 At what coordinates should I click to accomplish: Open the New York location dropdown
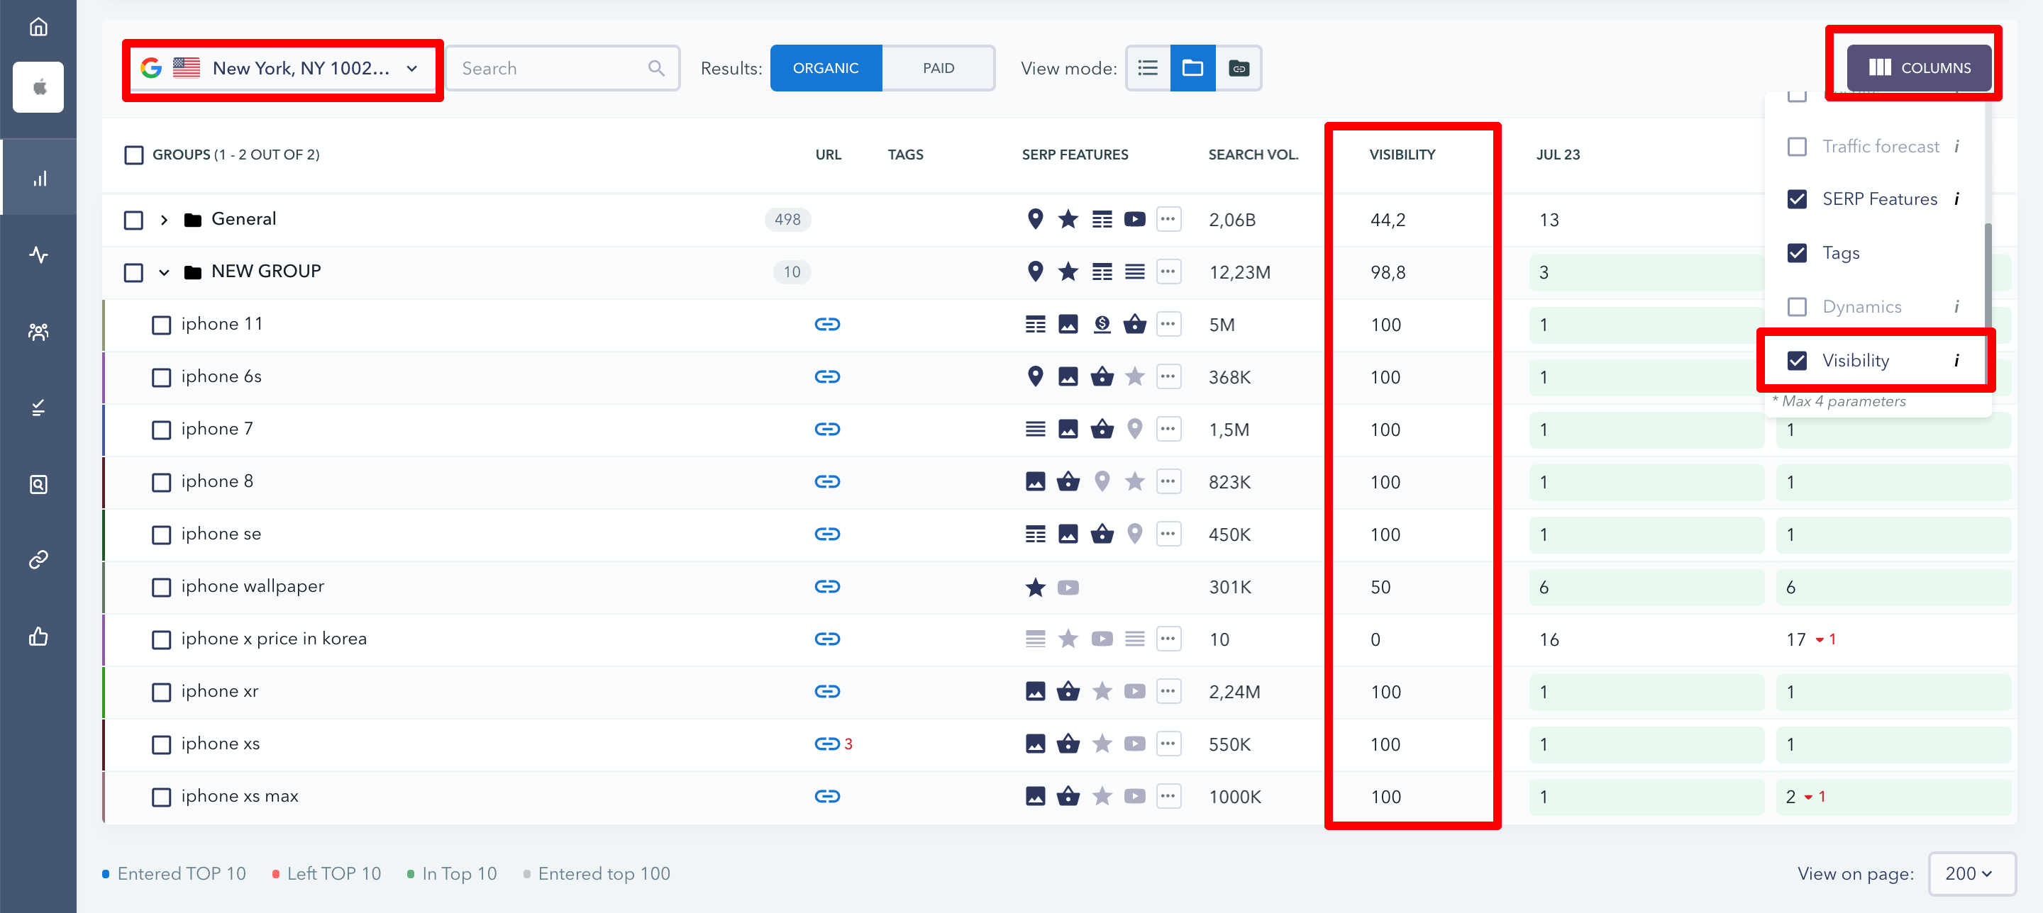coord(282,68)
